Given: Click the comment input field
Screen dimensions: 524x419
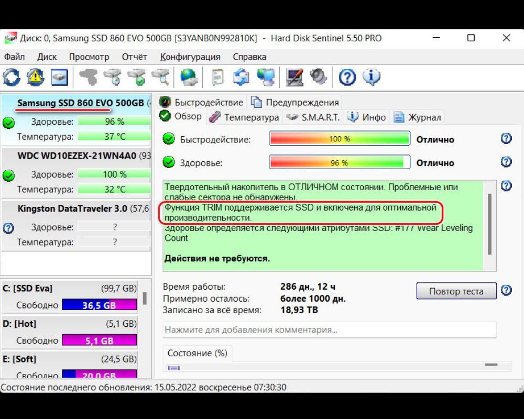Looking at the screenshot, I should tap(330, 330).
